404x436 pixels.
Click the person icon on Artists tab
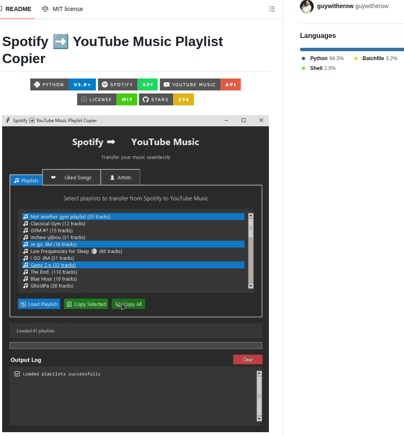tap(112, 177)
